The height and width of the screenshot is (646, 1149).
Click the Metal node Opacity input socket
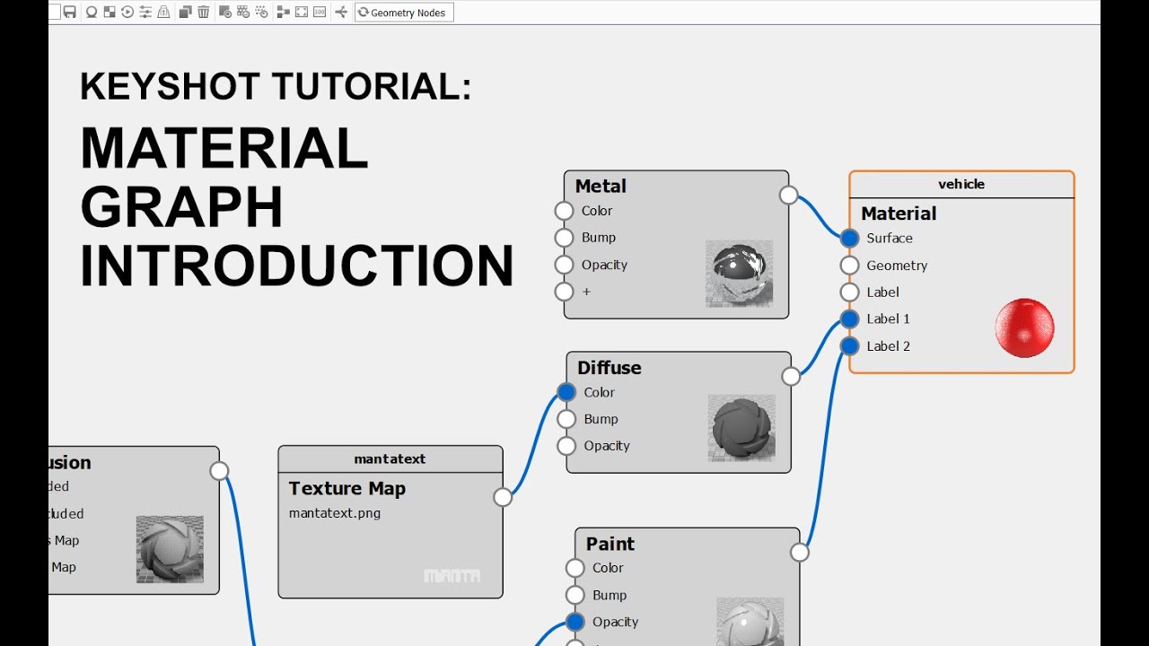[x=564, y=265]
